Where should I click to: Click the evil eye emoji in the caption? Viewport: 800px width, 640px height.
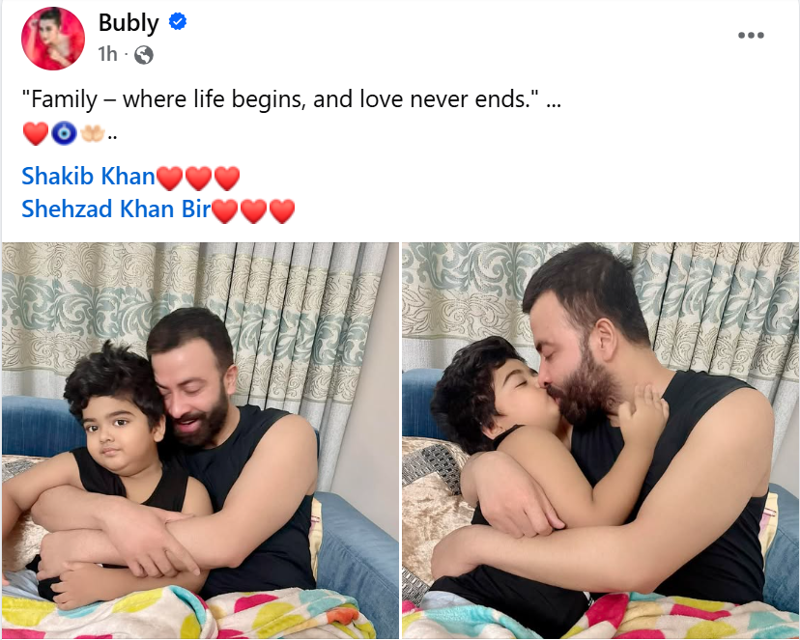tap(65, 133)
